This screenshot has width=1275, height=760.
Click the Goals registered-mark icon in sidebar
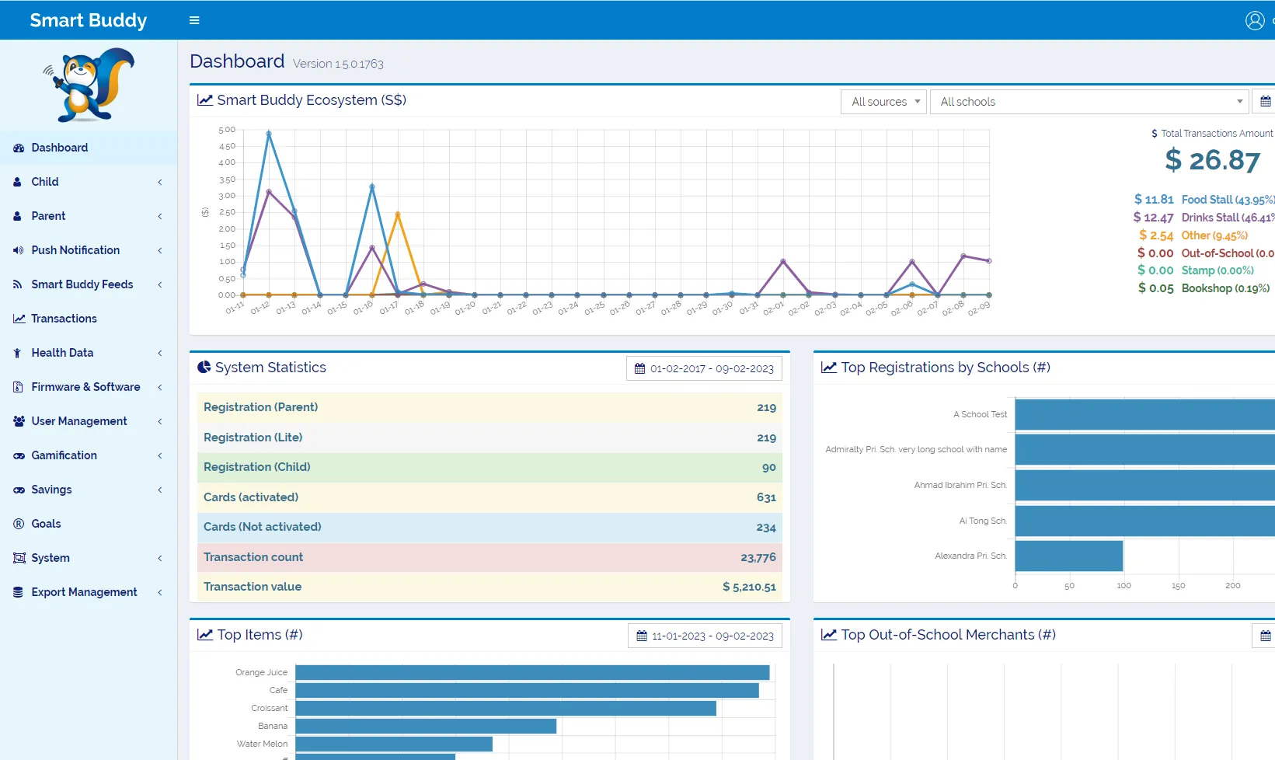[19, 524]
